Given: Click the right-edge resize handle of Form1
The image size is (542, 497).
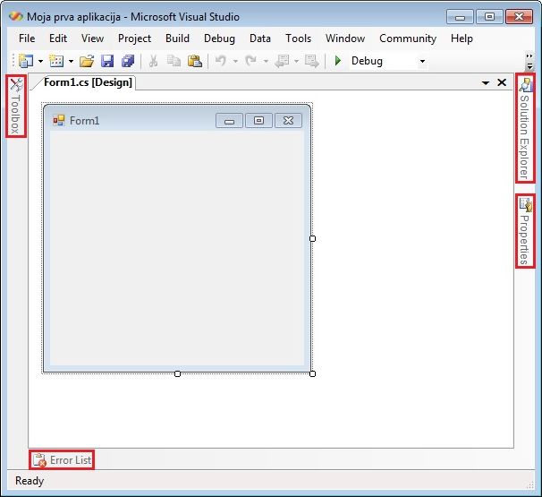Looking at the screenshot, I should (x=312, y=238).
